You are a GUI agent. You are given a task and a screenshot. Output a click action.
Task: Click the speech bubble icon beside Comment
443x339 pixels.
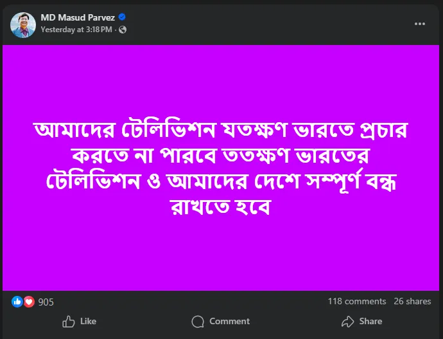(198, 321)
